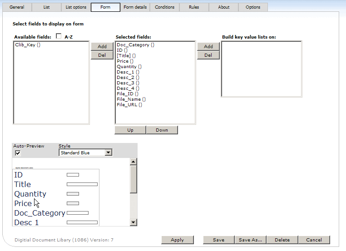The height and width of the screenshot is (251, 346).
Task: Open the Conditions tab
Action: pos(165,7)
